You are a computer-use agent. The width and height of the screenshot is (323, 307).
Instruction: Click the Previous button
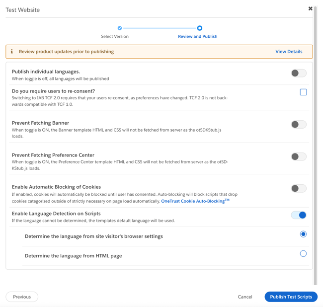click(x=22, y=297)
